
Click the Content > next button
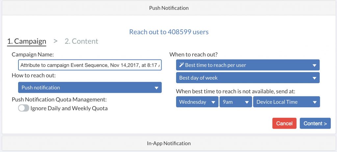[x=315, y=123]
